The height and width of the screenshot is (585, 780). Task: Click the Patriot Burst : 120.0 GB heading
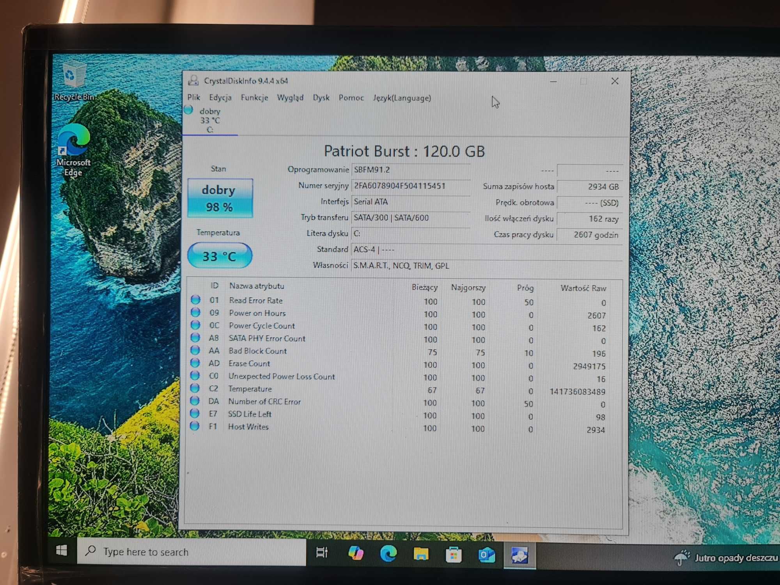click(404, 151)
